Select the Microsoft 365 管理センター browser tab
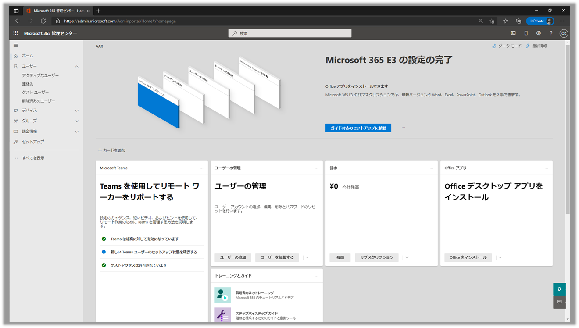The height and width of the screenshot is (328, 579). (57, 11)
